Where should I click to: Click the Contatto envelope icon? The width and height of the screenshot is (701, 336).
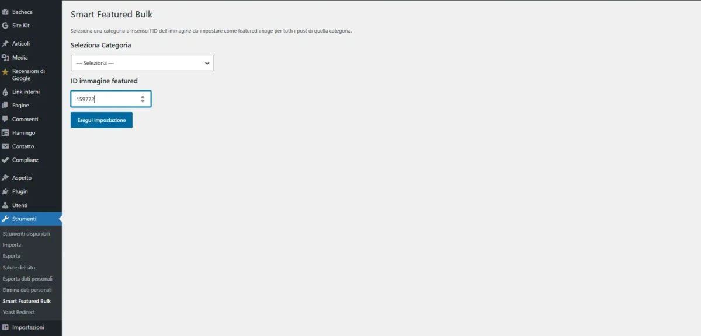pos(5,146)
